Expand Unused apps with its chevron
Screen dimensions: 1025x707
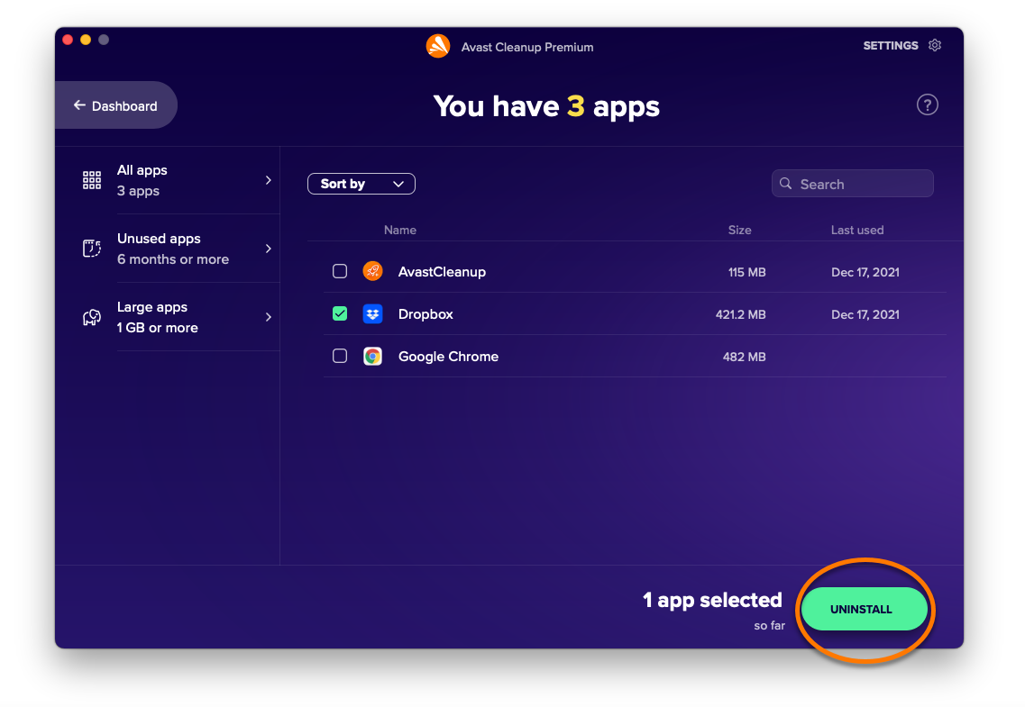[268, 249]
